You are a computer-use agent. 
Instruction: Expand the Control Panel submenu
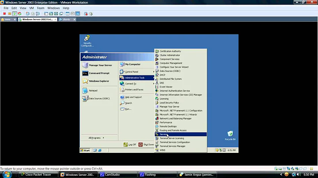(x=137, y=72)
